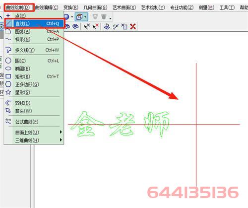Open the dropdown arrow next to the blue sphere
This screenshot has height=208, width=248.
[x=72, y=17]
